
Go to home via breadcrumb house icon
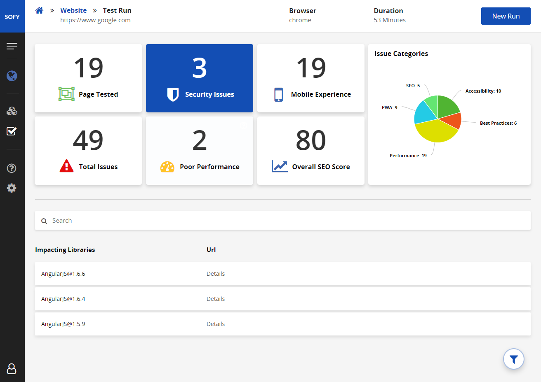pyautogui.click(x=39, y=10)
